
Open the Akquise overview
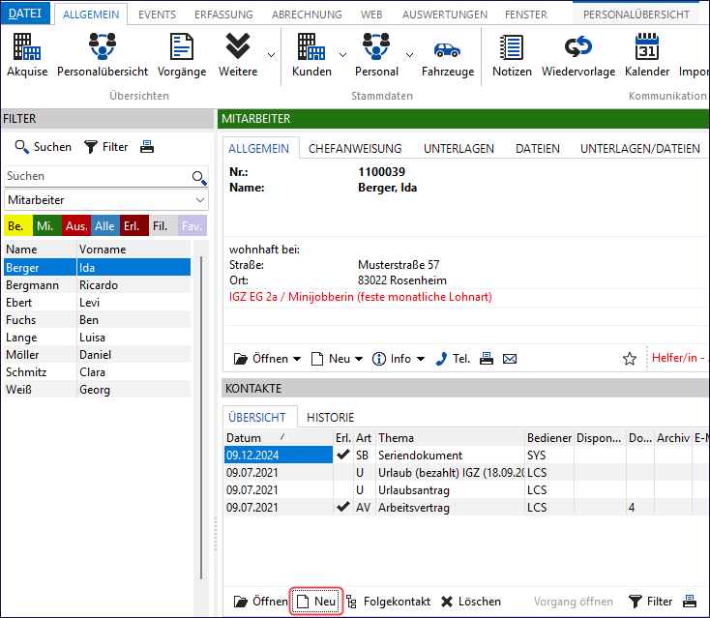(x=27, y=54)
